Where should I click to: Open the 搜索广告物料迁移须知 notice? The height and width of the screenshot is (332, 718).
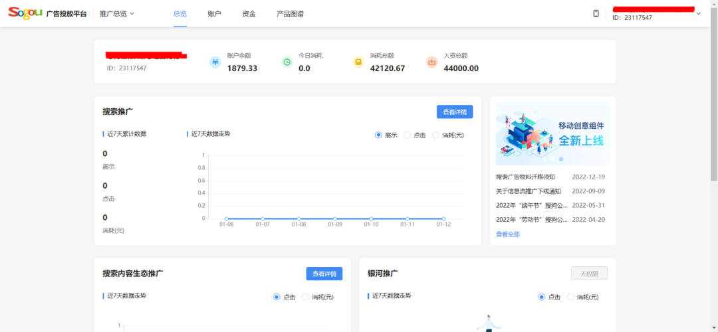pos(525,177)
